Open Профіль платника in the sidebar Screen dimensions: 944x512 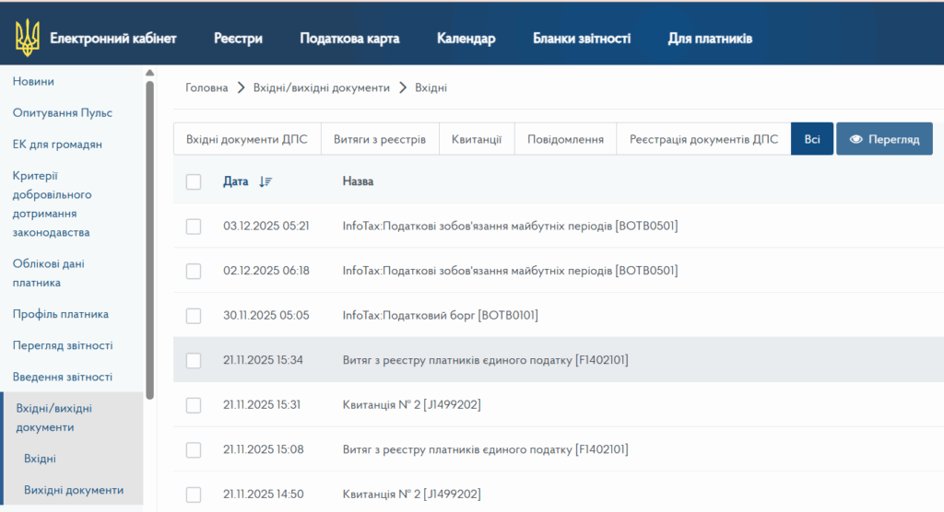[x=60, y=314]
